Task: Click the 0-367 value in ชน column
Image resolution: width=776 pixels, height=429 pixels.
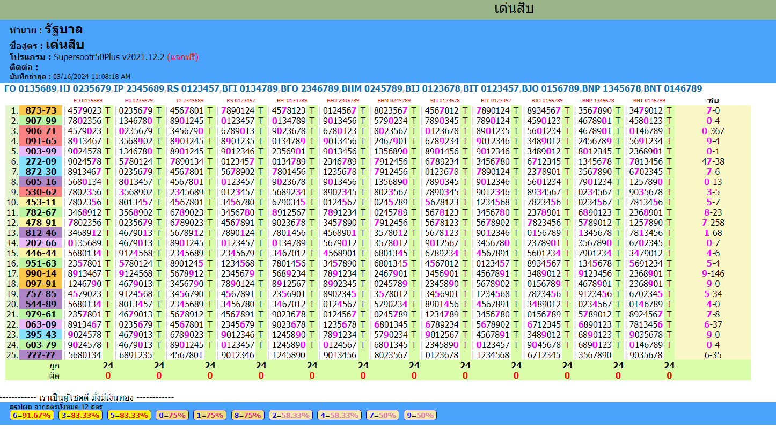Action: [x=713, y=131]
